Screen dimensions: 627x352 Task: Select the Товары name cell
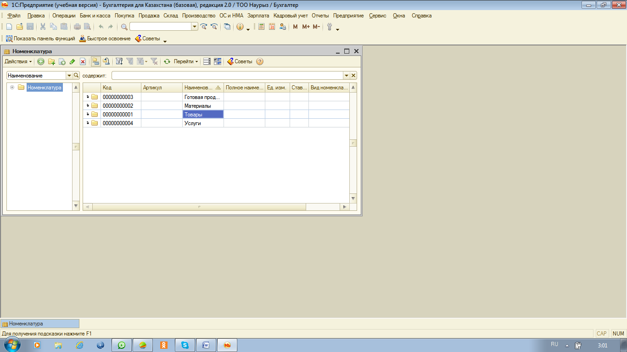[x=203, y=114]
